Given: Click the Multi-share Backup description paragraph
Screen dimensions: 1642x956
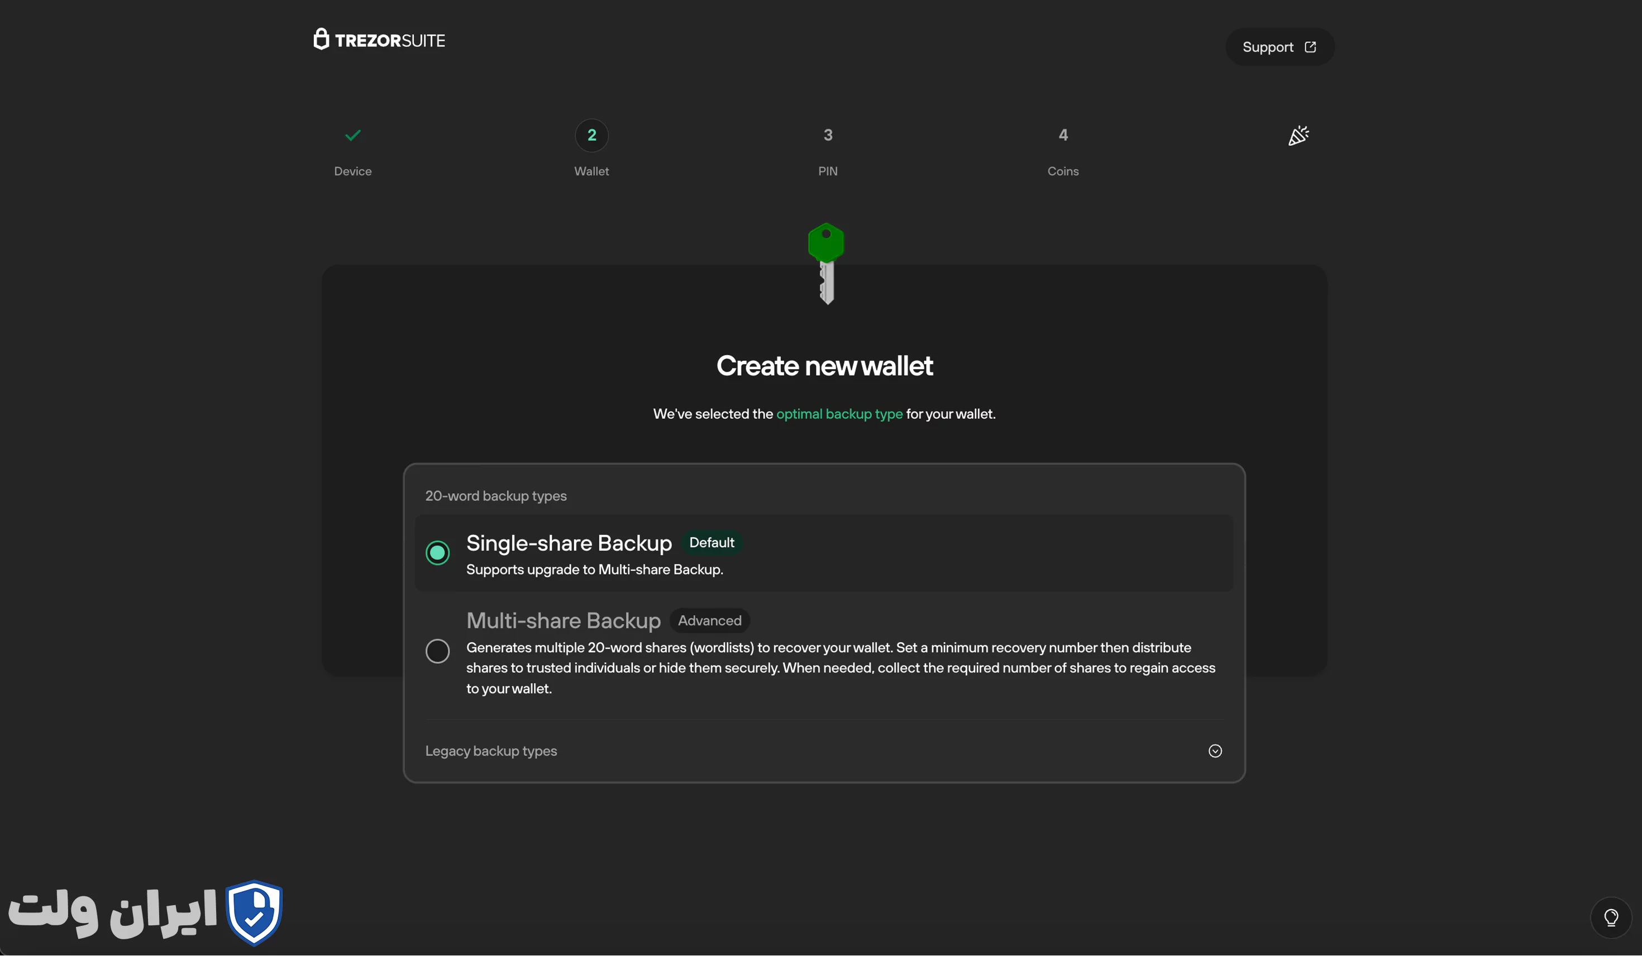Looking at the screenshot, I should point(841,668).
